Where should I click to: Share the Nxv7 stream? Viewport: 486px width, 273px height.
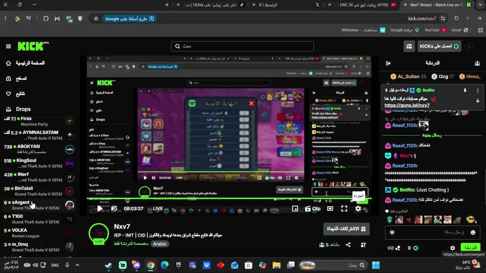348,245
